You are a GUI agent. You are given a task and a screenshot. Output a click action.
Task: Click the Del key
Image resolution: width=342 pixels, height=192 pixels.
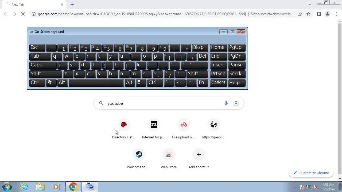pos(203,56)
